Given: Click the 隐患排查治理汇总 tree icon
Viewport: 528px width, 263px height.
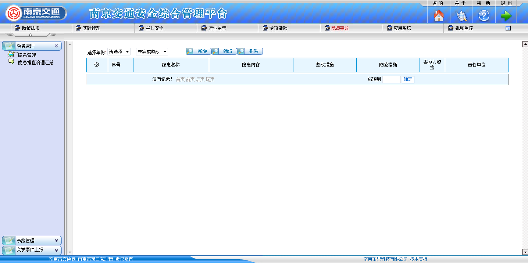Looking at the screenshot, I should point(11,62).
